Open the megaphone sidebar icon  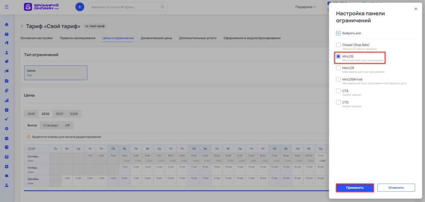pos(7,71)
